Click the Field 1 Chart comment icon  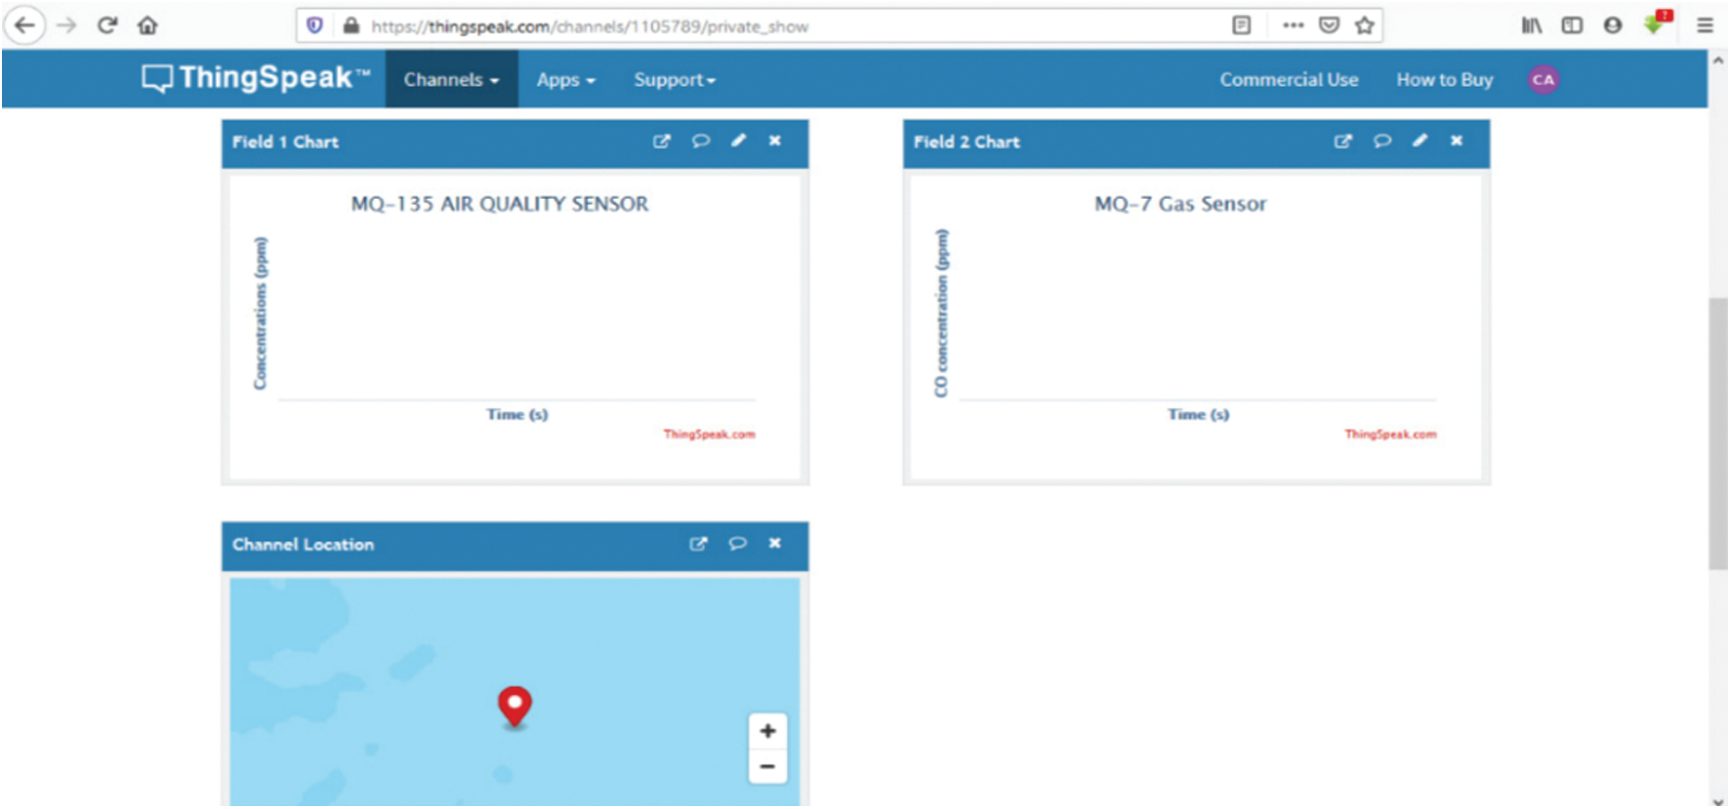click(700, 142)
